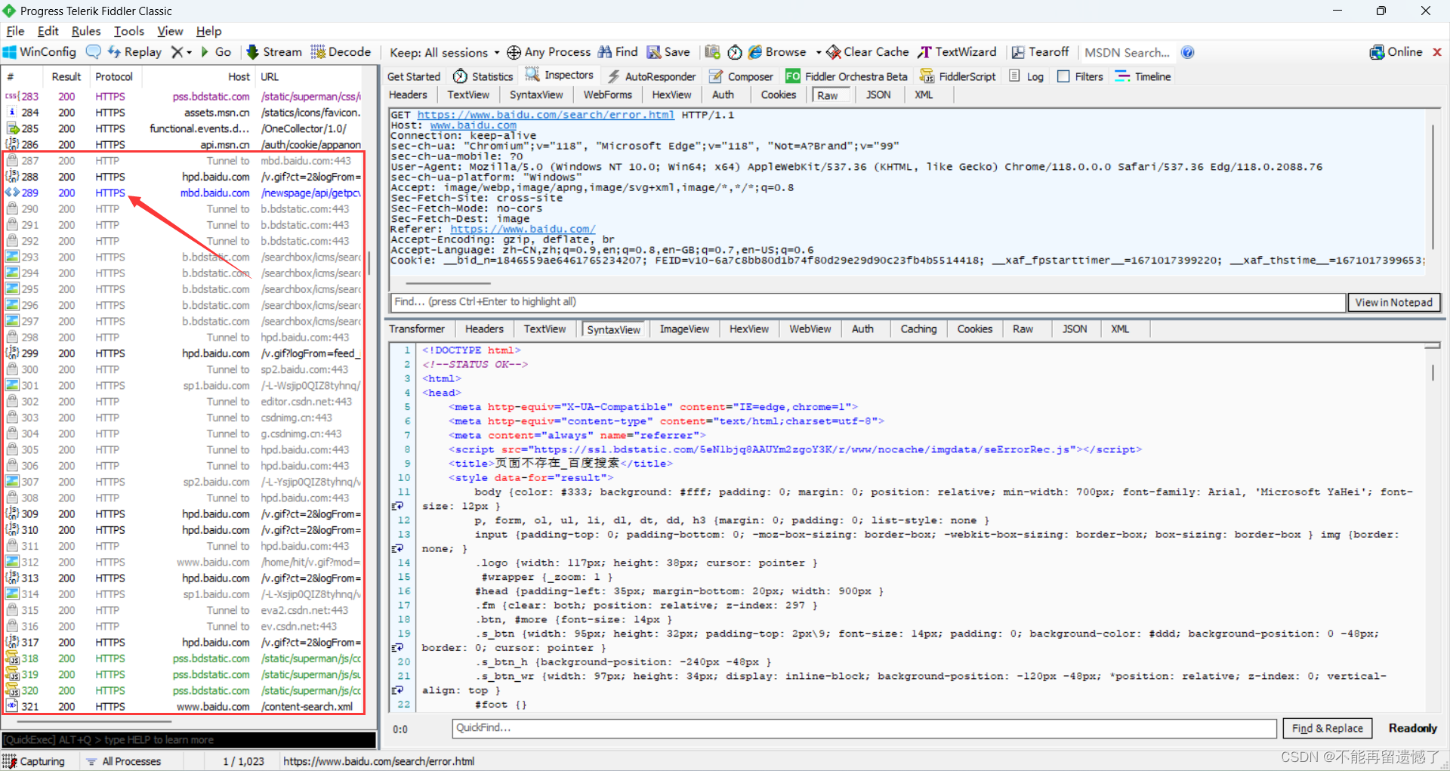The width and height of the screenshot is (1450, 771).
Task: Collapse wrapped line marker under line 11
Action: pyautogui.click(x=397, y=506)
